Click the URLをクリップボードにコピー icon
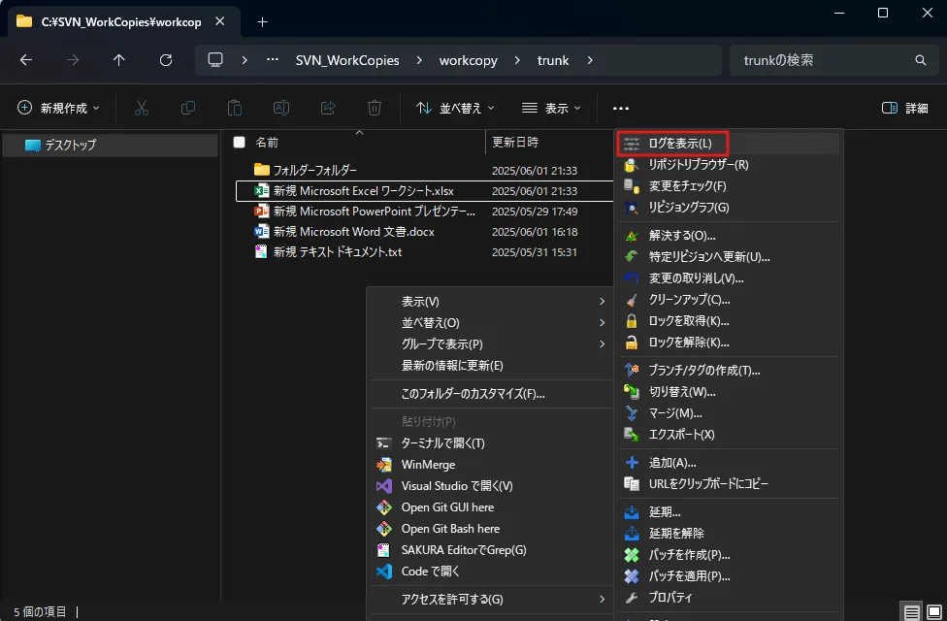Image resolution: width=947 pixels, height=621 pixels. pos(631,484)
